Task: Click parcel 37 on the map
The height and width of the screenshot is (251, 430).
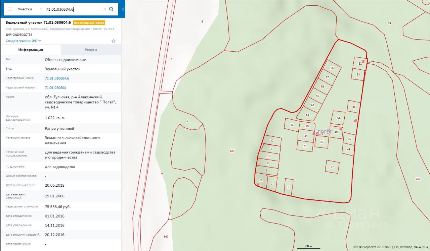Action: pyautogui.click(x=332, y=167)
